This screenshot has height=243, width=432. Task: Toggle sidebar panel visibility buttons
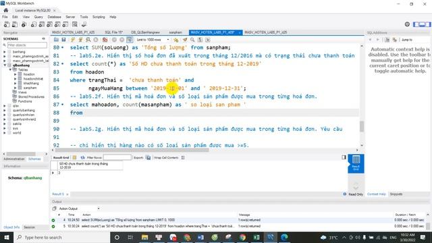(422, 24)
